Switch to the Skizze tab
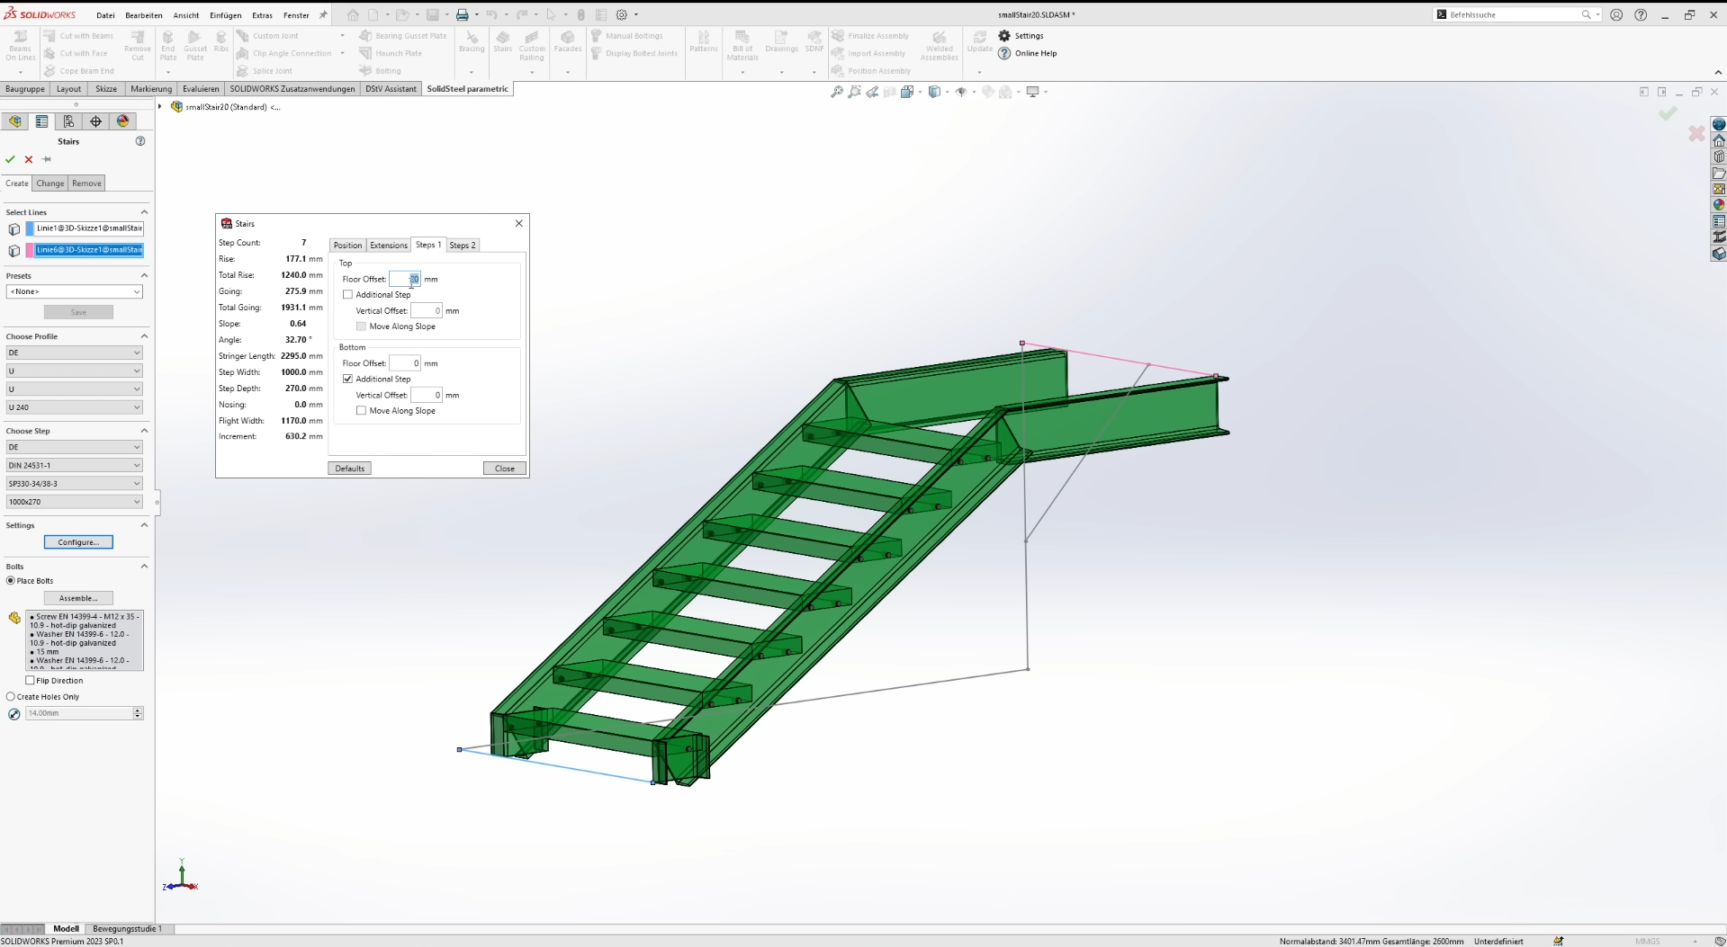Screen dimensions: 1727x947 click(106, 89)
